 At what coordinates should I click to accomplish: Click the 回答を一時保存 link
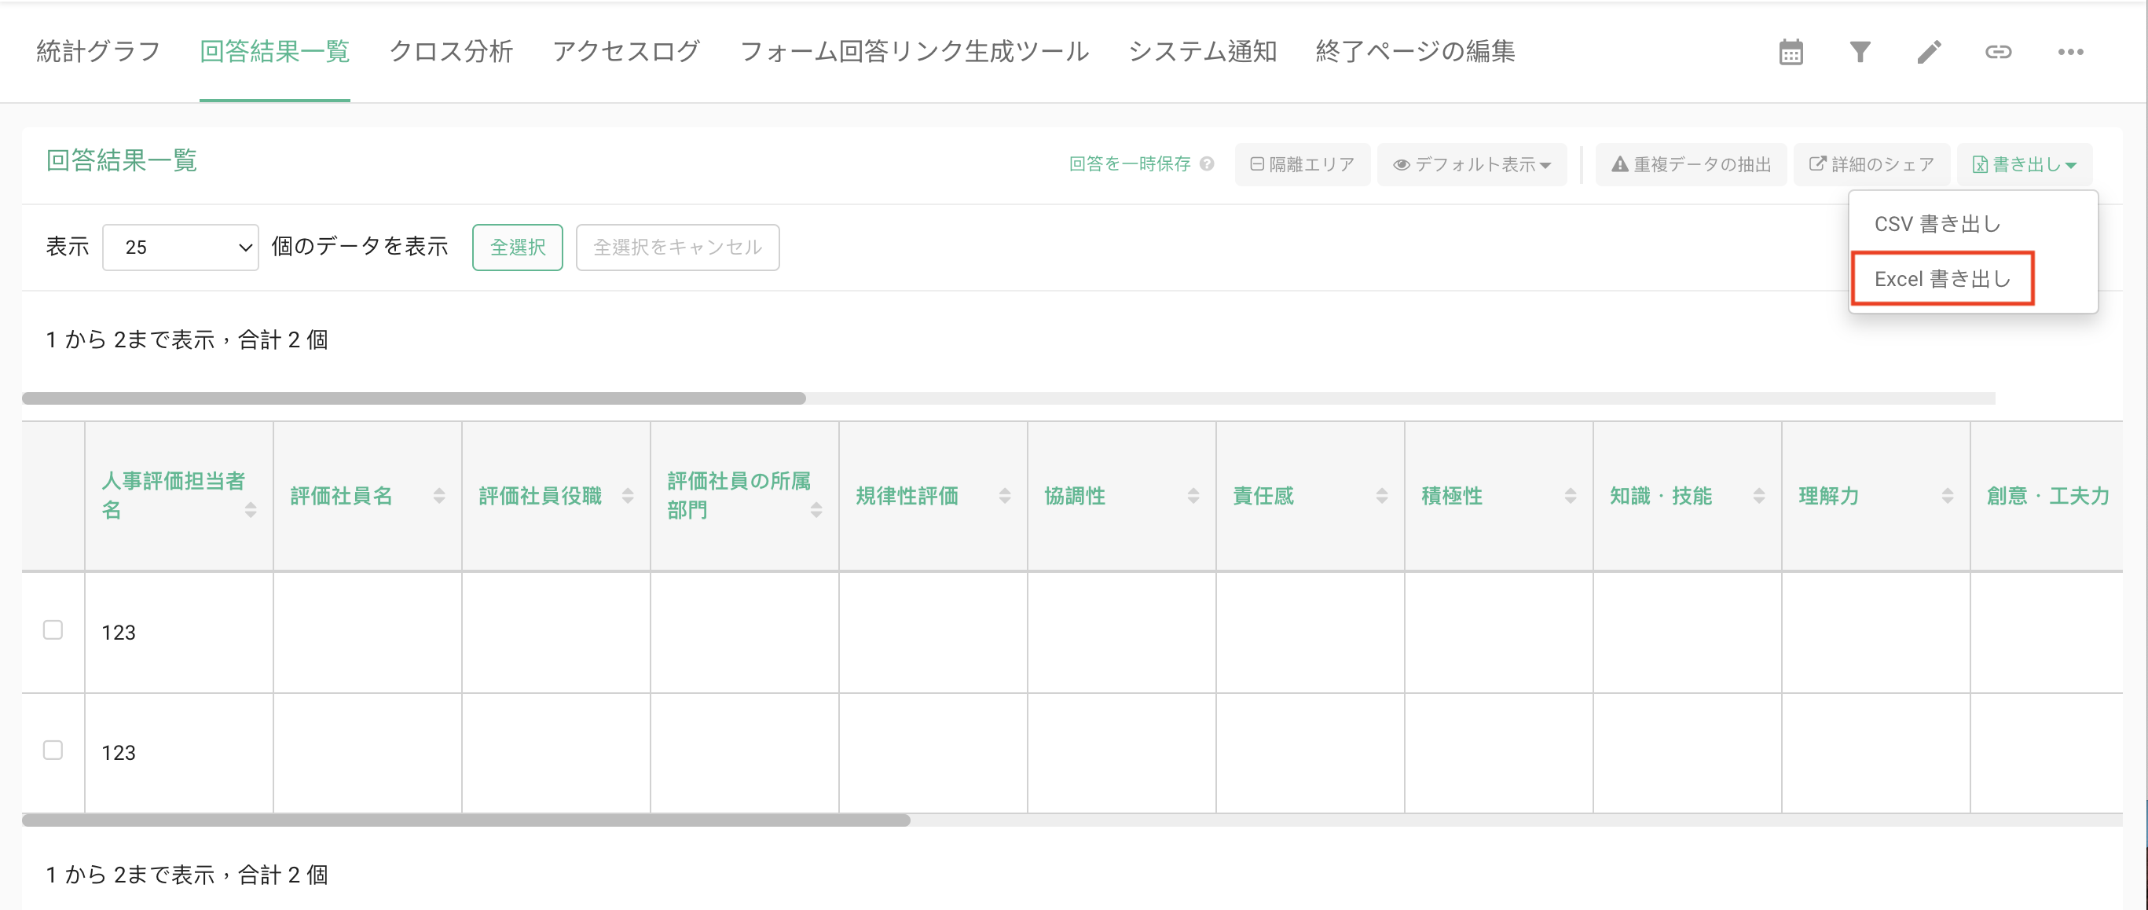1129,164
